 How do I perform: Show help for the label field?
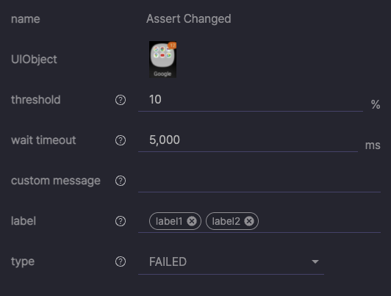(121, 221)
